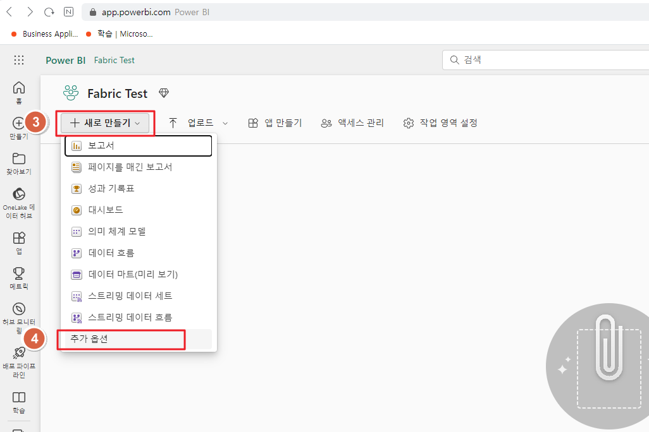Click the 업로드 button
This screenshot has width=649, height=432.
(192, 123)
